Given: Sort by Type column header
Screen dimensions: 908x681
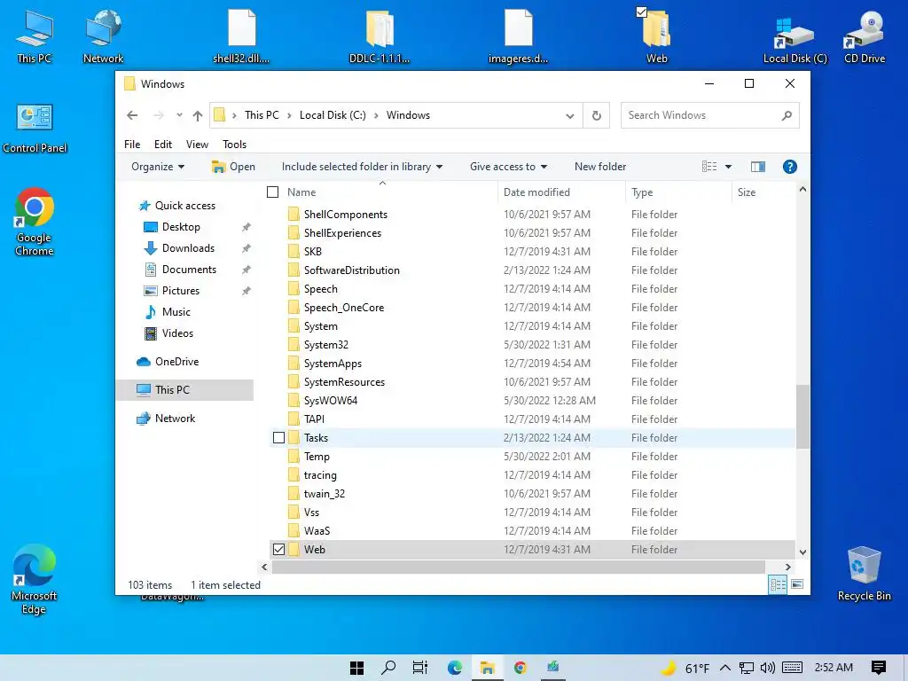Looking at the screenshot, I should 678,192.
